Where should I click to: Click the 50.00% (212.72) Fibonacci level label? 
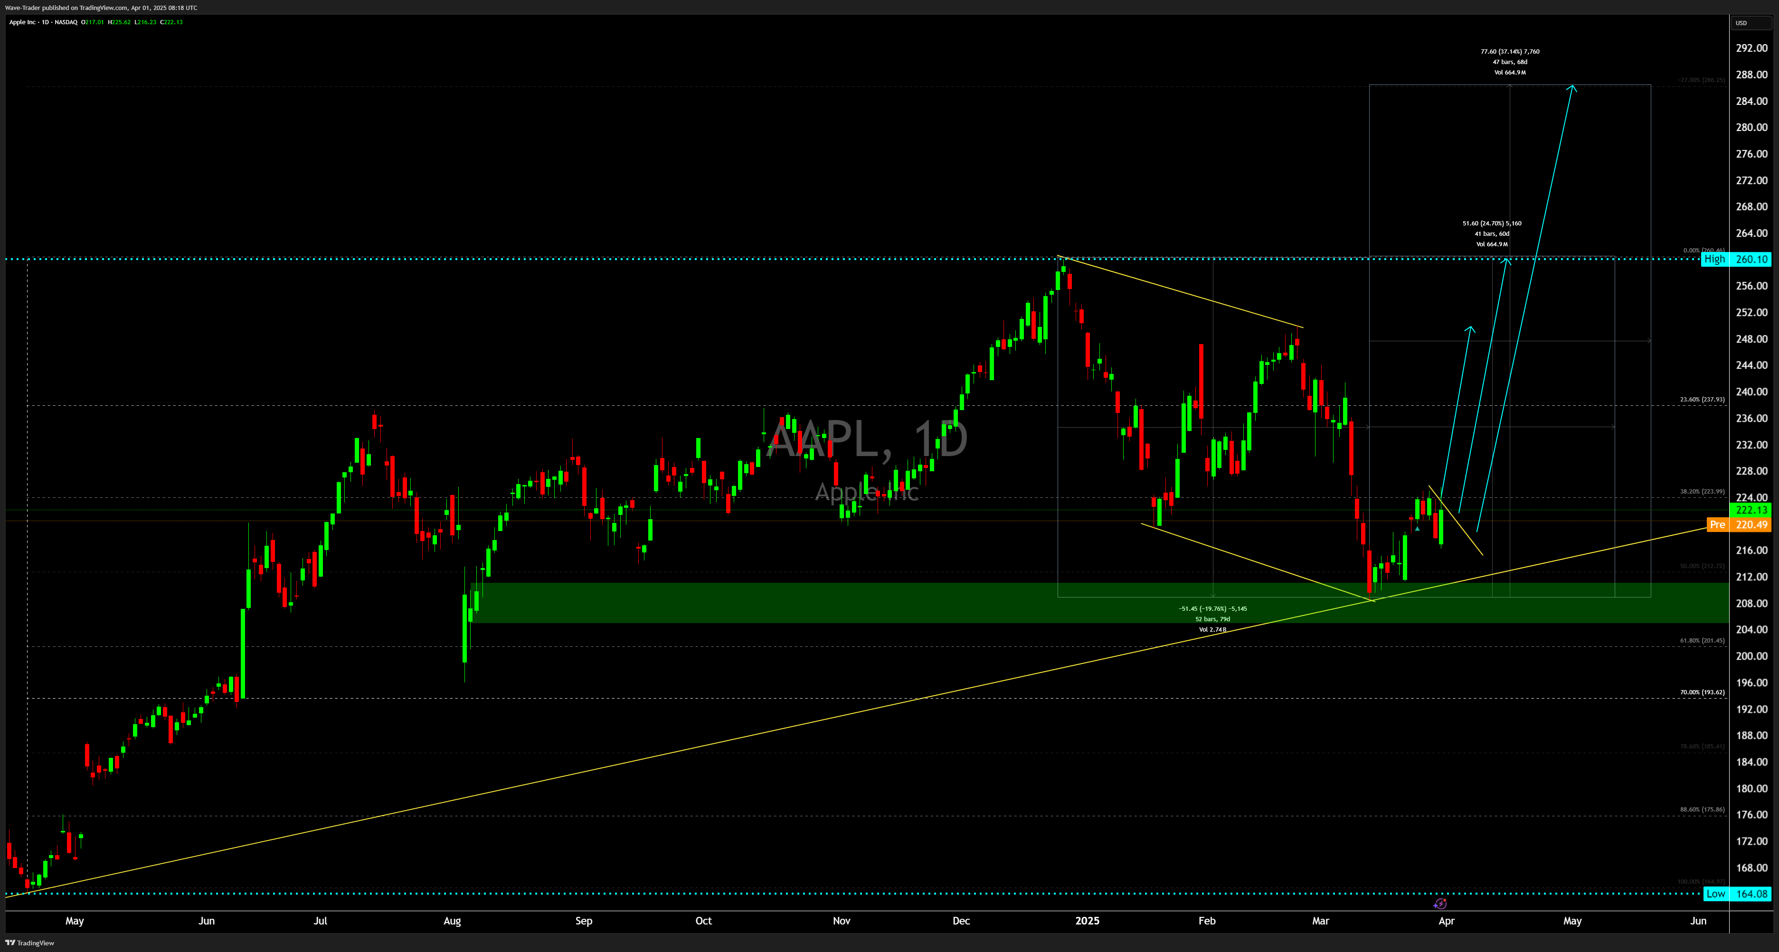click(1703, 566)
